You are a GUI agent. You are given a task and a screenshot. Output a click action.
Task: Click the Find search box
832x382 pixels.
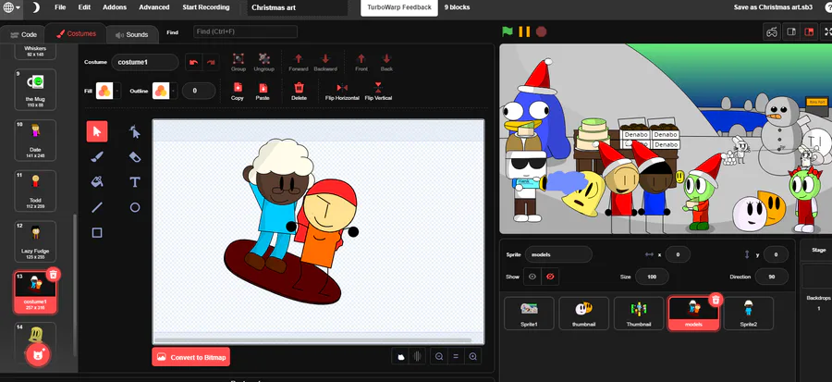coord(245,31)
